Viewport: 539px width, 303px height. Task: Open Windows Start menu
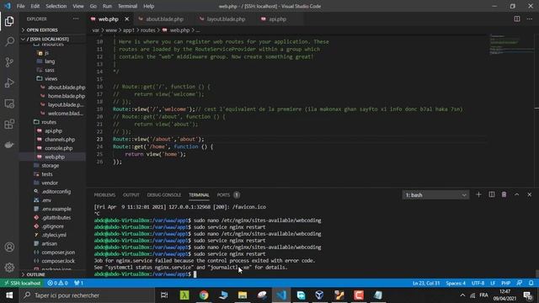[9, 295]
